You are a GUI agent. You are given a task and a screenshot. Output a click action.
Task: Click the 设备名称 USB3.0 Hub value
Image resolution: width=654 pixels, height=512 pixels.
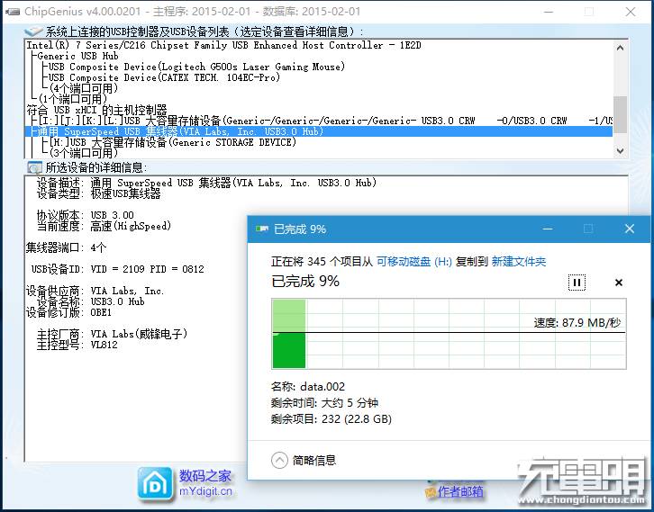(118, 301)
